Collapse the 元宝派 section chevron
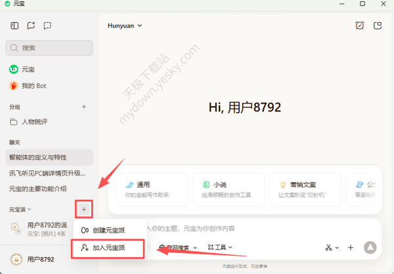394x274 pixels. 31,210
